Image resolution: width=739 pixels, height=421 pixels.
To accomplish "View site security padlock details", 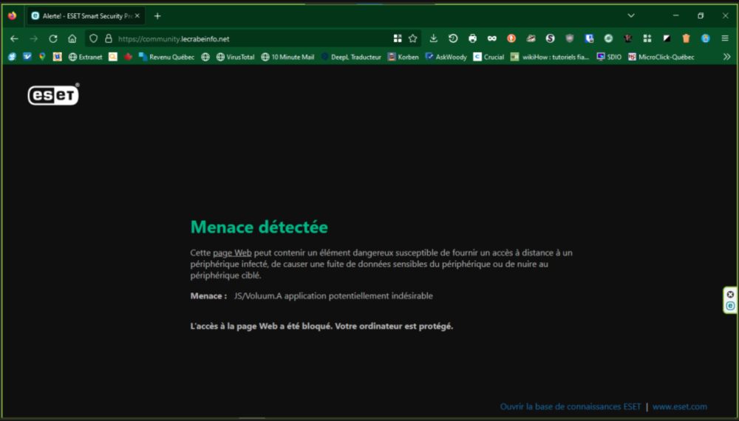I will pos(109,38).
